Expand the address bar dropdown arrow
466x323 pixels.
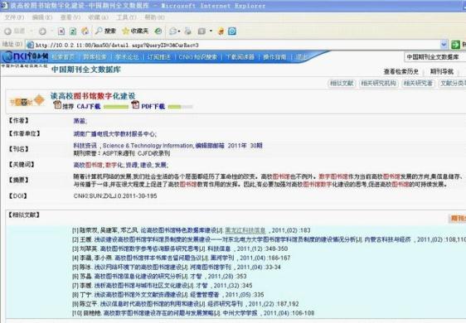click(444, 45)
